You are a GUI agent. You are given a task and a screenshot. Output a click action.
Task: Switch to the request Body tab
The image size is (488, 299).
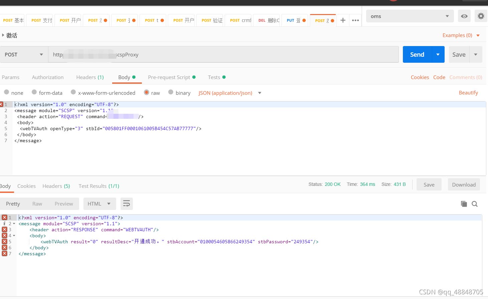pos(127,77)
